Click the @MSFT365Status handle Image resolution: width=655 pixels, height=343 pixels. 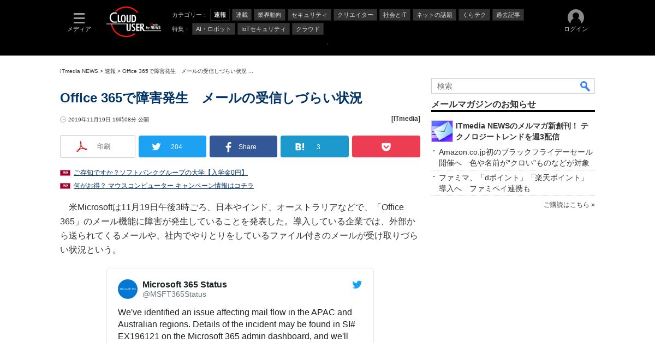[x=174, y=294]
